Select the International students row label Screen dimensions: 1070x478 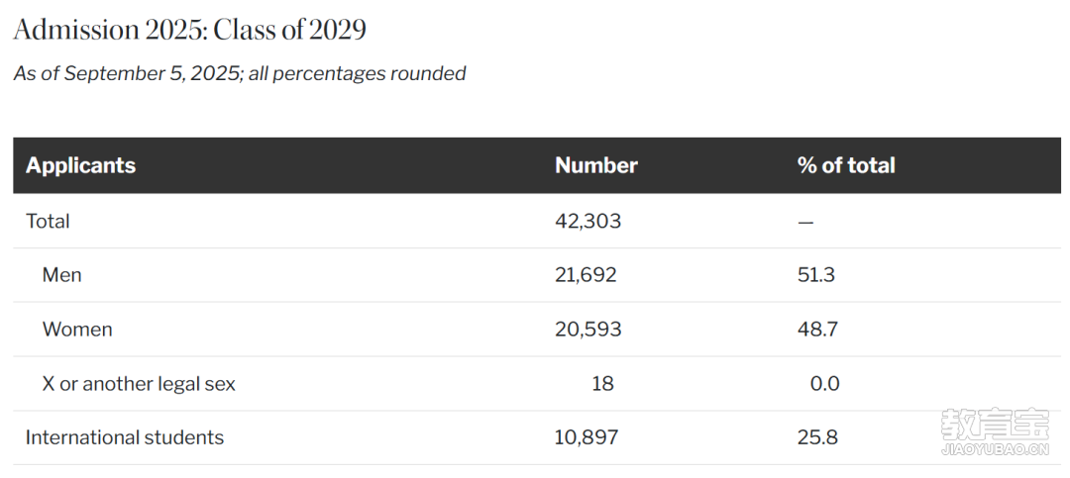pos(125,437)
